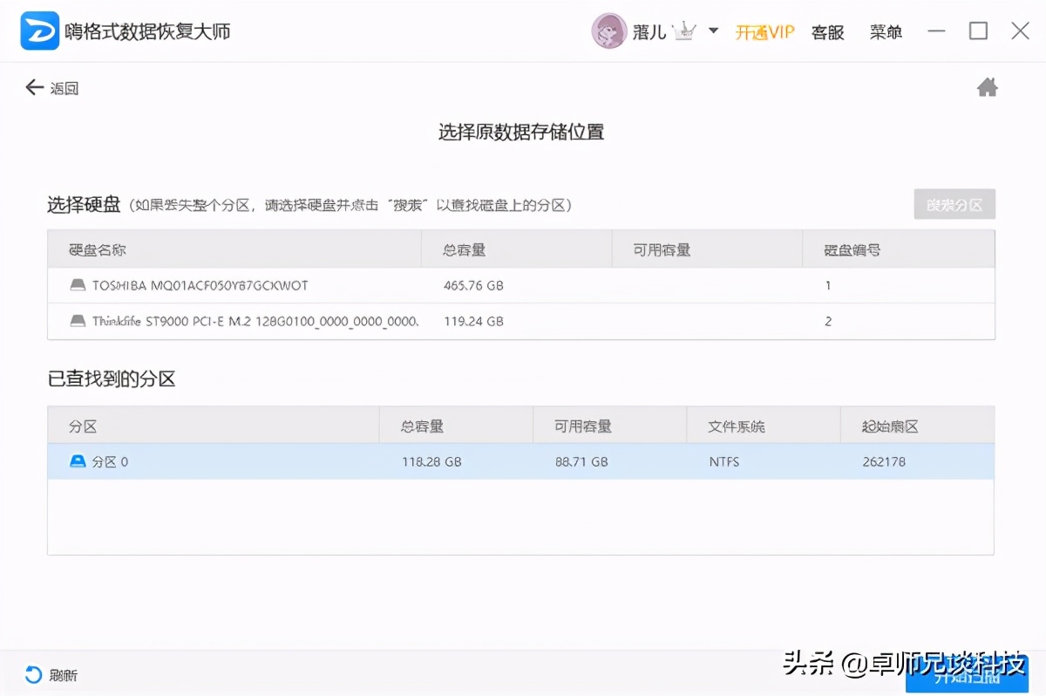This screenshot has width=1046, height=696.
Task: Click the partition icon beside 分区 0
Action: (x=77, y=461)
